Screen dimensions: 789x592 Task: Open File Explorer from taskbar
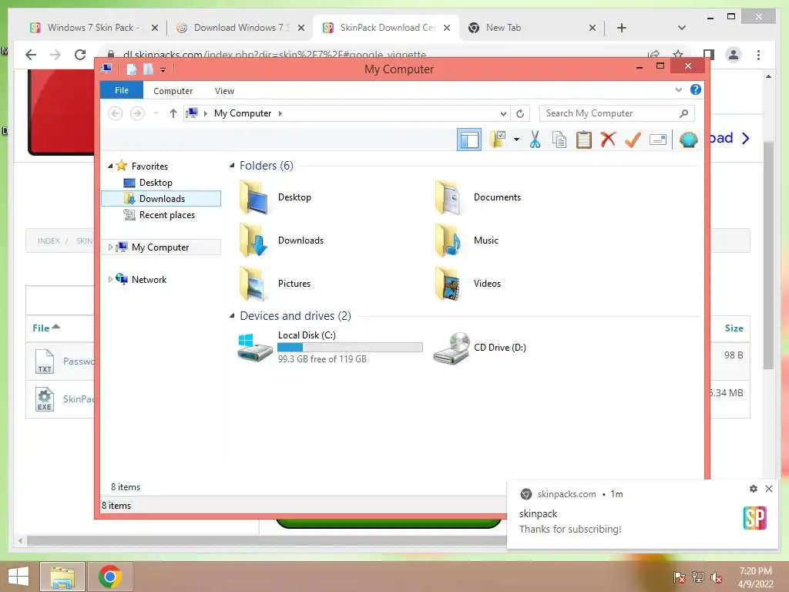(62, 577)
